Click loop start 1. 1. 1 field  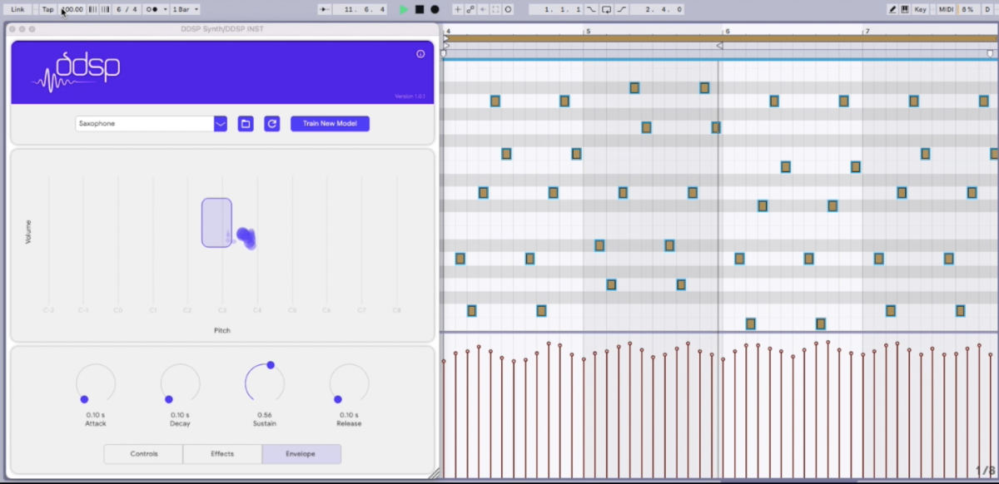tap(555, 9)
